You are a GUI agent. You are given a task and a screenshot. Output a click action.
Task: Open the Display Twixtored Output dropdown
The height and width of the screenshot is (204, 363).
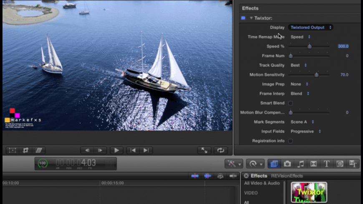tap(310, 27)
